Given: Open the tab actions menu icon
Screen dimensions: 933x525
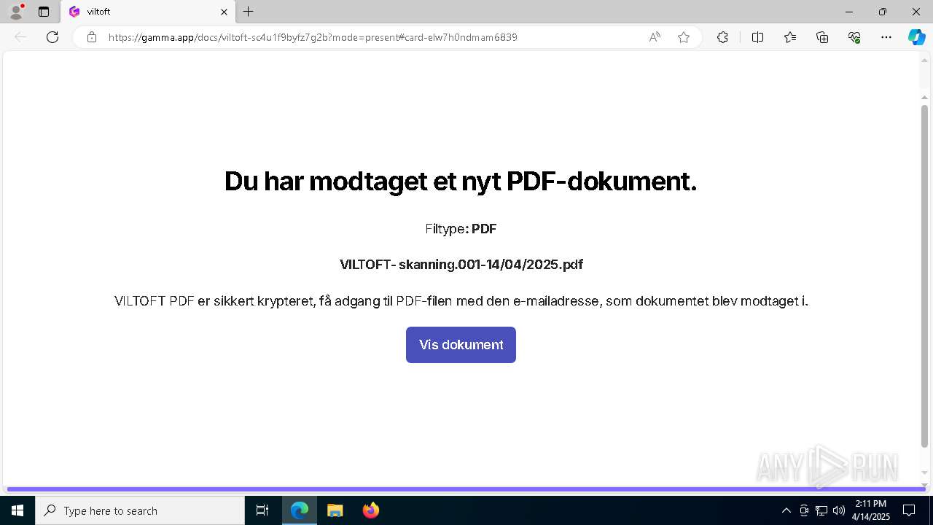Looking at the screenshot, I should click(44, 12).
